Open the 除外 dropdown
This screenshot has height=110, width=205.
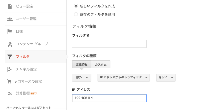(x=82, y=78)
